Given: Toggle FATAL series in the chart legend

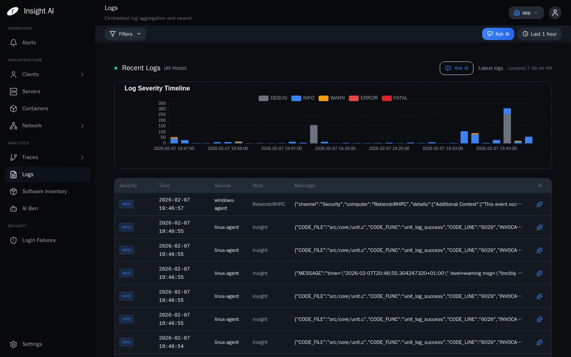Looking at the screenshot, I should [395, 98].
